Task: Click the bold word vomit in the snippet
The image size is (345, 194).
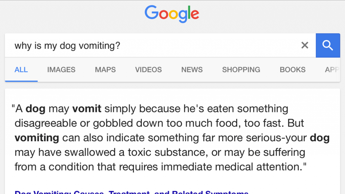Action: pos(87,109)
